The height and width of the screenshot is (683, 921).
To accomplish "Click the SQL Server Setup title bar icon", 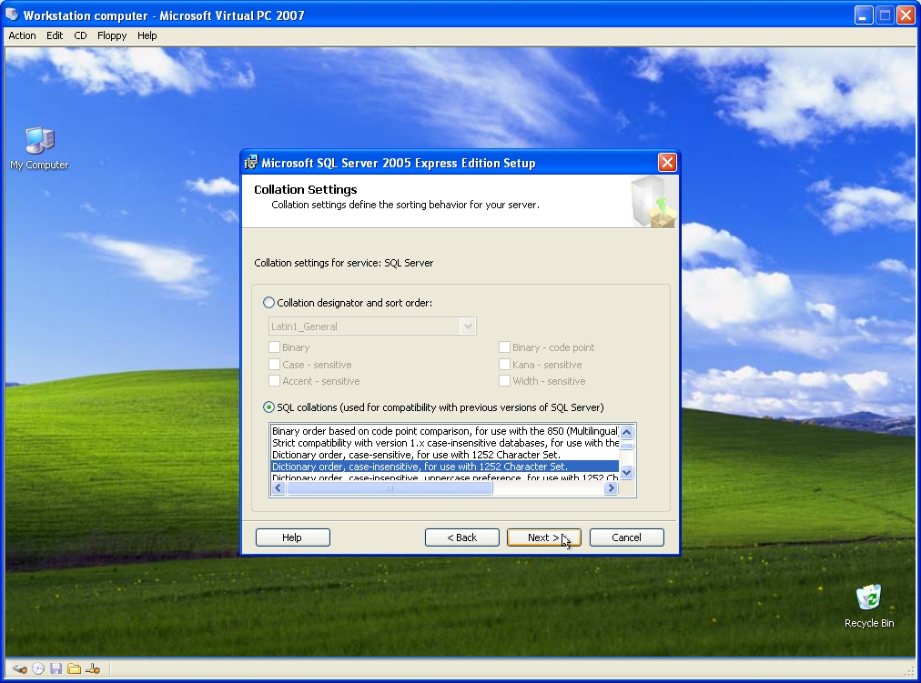I will (x=251, y=163).
